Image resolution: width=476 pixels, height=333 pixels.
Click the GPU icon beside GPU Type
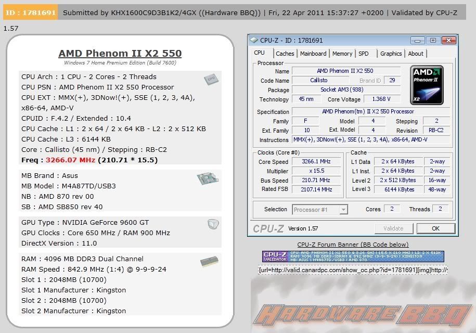click(x=213, y=224)
